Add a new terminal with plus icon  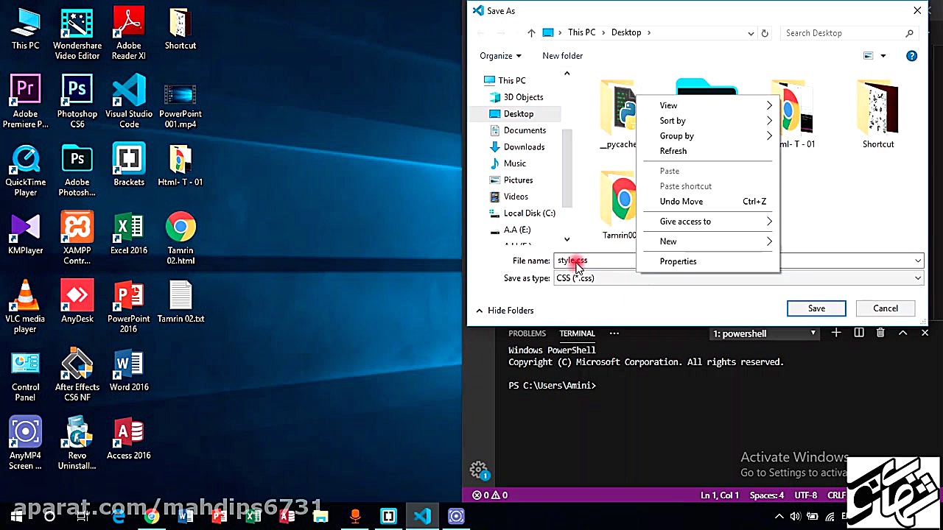tap(836, 333)
